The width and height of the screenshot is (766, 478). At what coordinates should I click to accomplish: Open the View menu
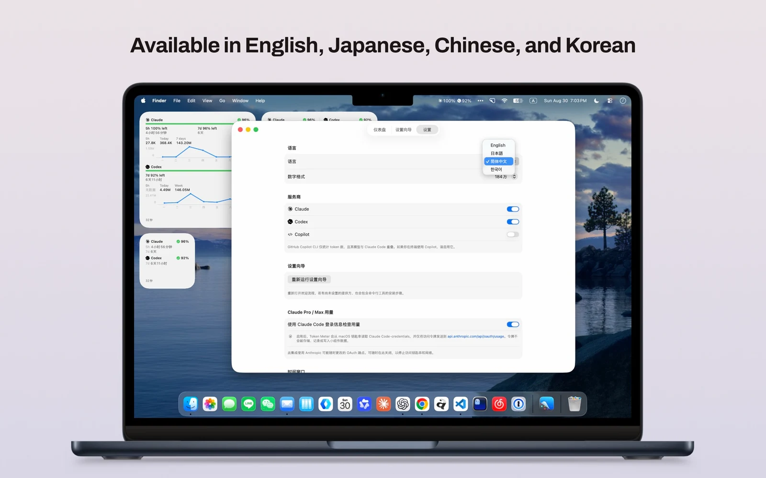tap(207, 101)
